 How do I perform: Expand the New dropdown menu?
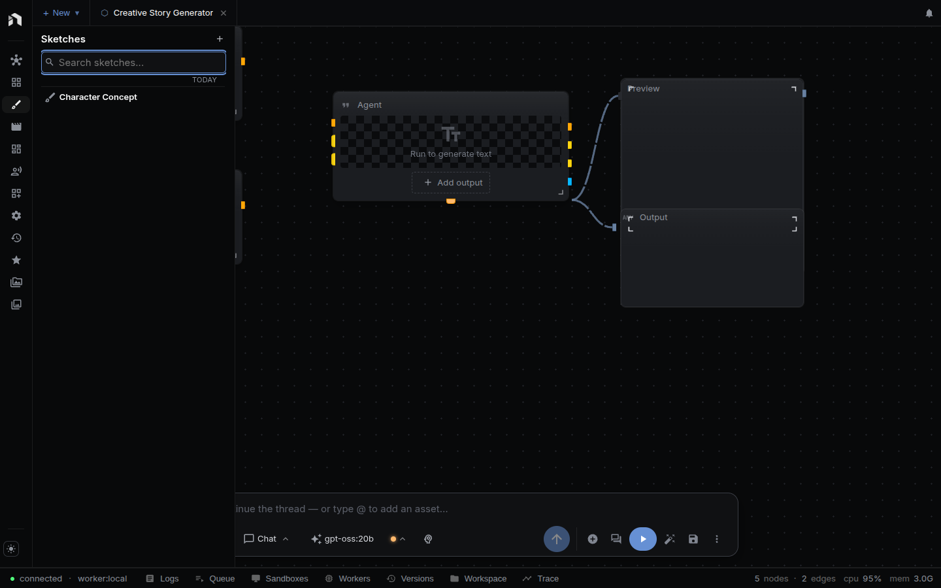coord(61,13)
